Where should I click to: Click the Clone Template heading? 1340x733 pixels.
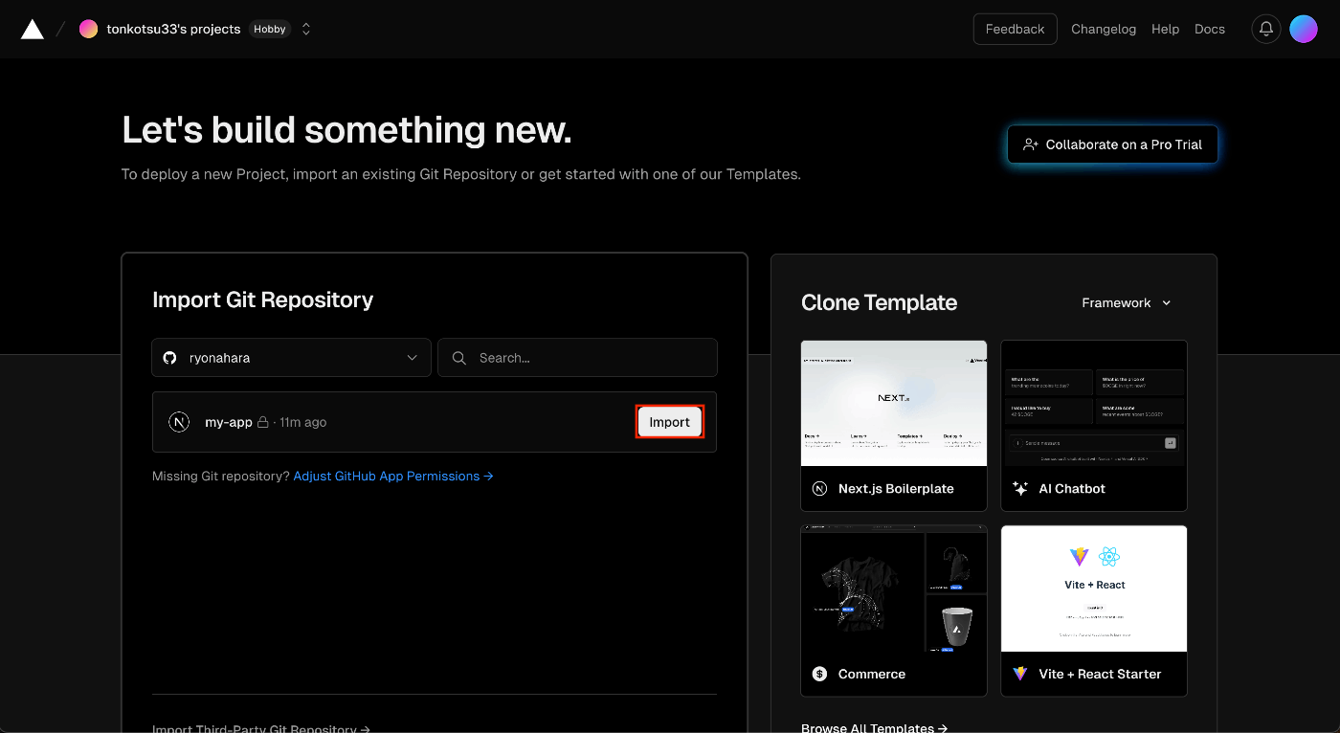coord(879,302)
